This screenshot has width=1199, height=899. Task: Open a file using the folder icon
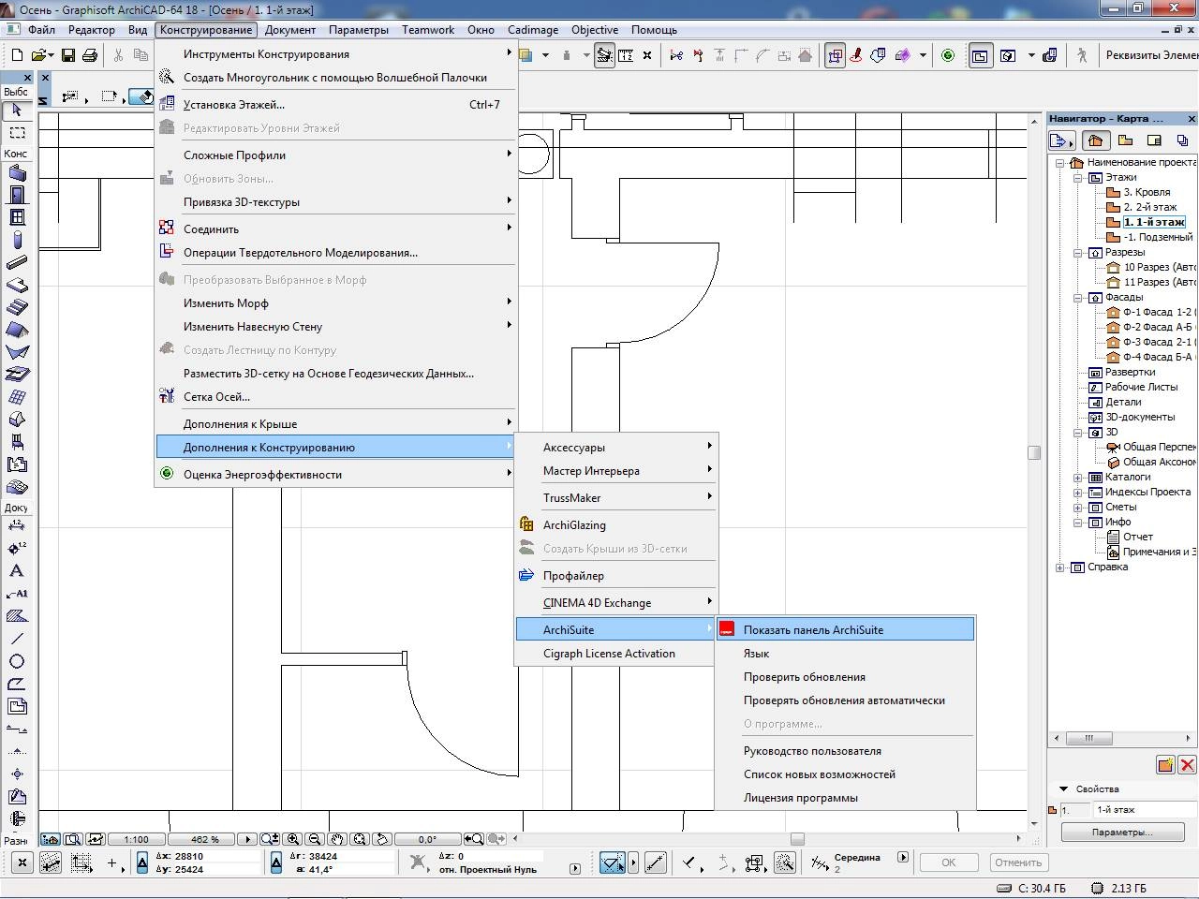(39, 56)
